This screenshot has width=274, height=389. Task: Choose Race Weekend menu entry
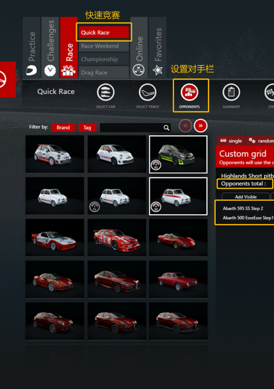click(x=104, y=46)
